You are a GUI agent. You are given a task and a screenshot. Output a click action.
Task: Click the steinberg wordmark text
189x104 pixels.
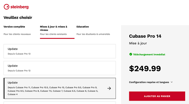tap(19, 7)
